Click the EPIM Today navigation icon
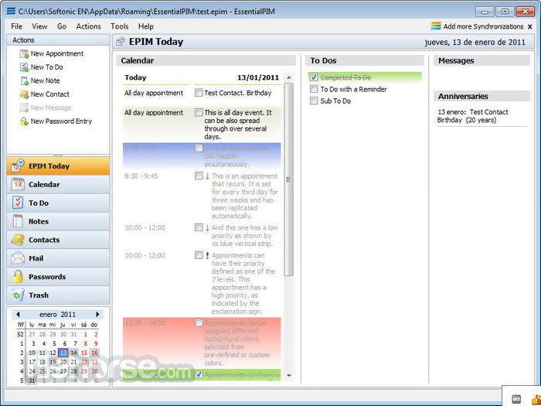 click(17, 165)
